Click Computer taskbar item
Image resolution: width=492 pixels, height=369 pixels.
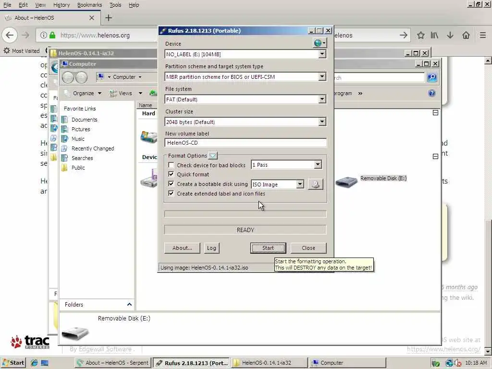pyautogui.click(x=348, y=363)
